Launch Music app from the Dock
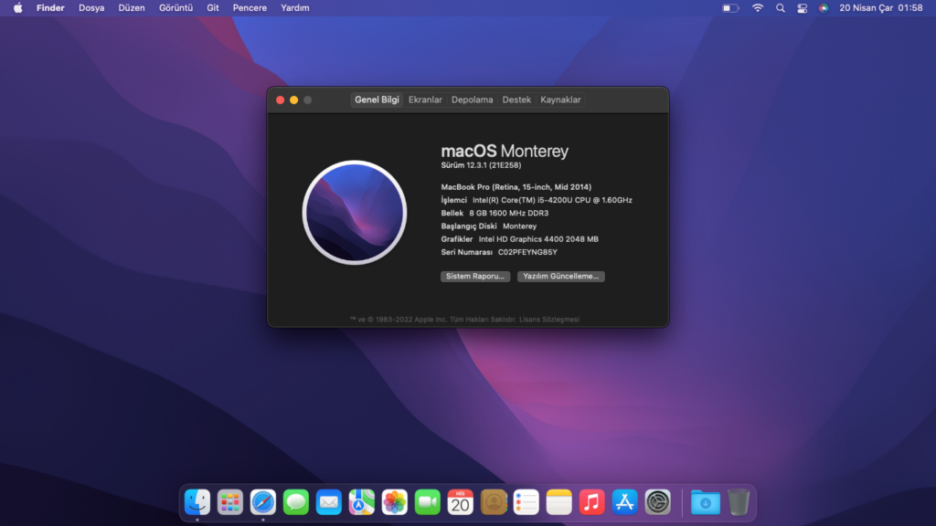Screen dimensions: 936x526 (x=591, y=502)
